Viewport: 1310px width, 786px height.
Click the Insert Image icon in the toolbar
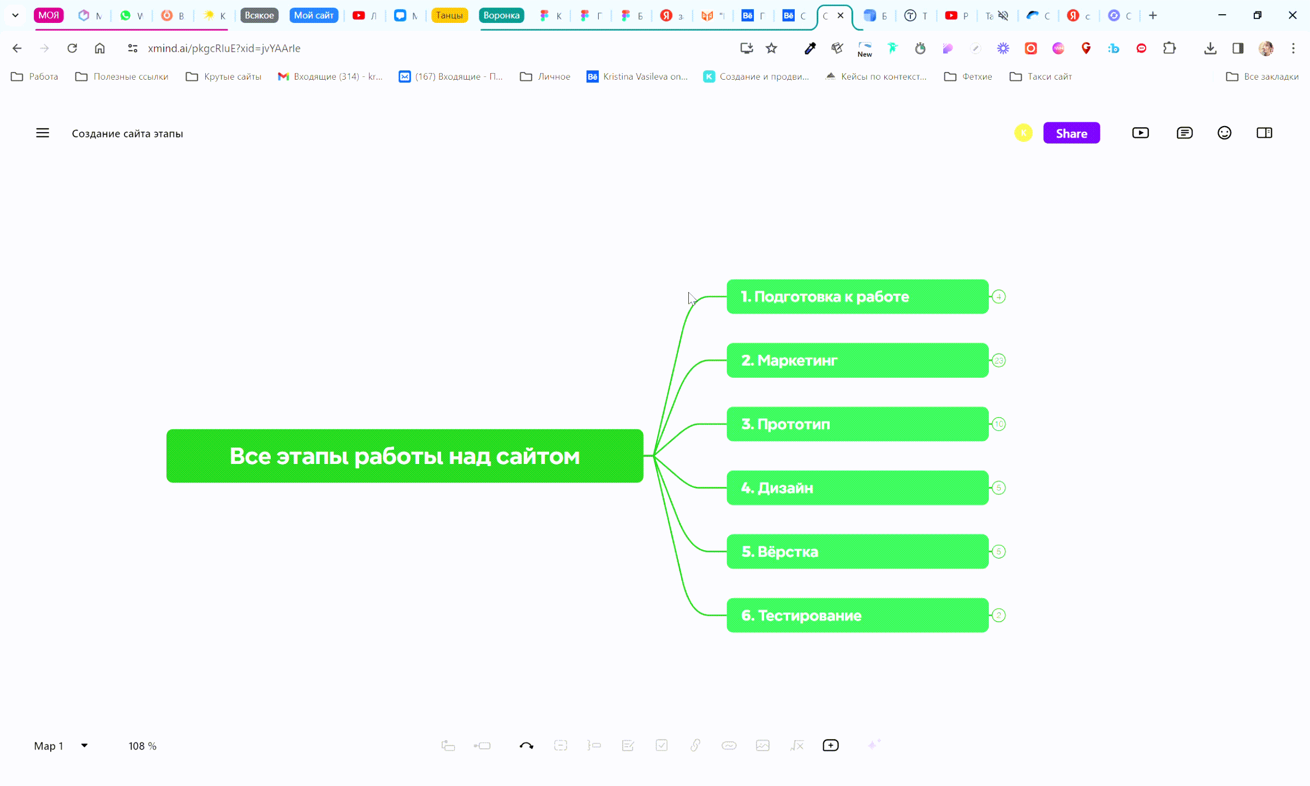click(763, 746)
